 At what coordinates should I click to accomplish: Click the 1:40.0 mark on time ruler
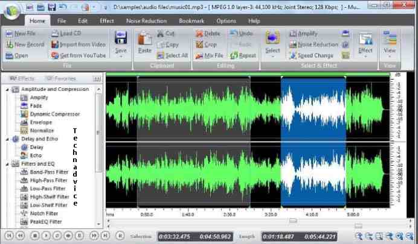click(x=188, y=214)
